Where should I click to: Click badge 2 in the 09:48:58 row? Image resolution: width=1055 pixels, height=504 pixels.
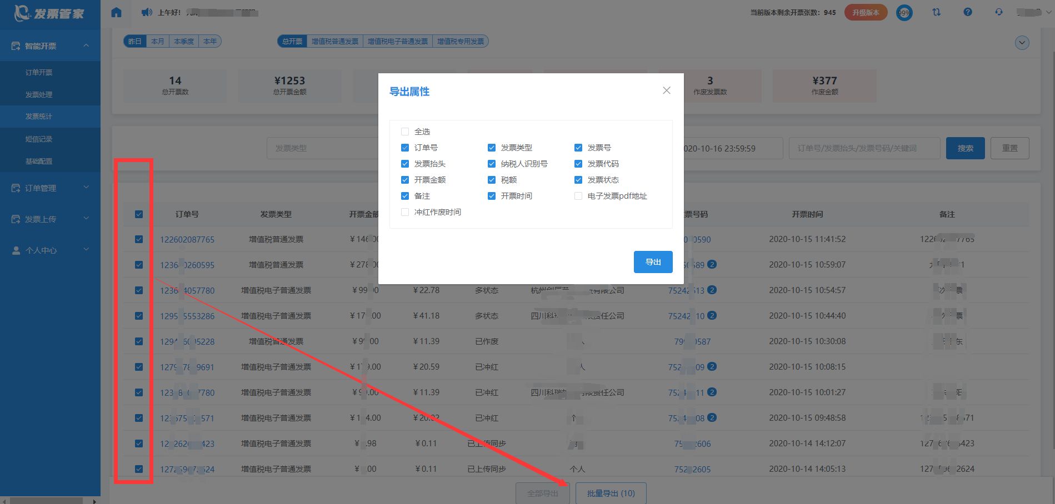tap(712, 417)
